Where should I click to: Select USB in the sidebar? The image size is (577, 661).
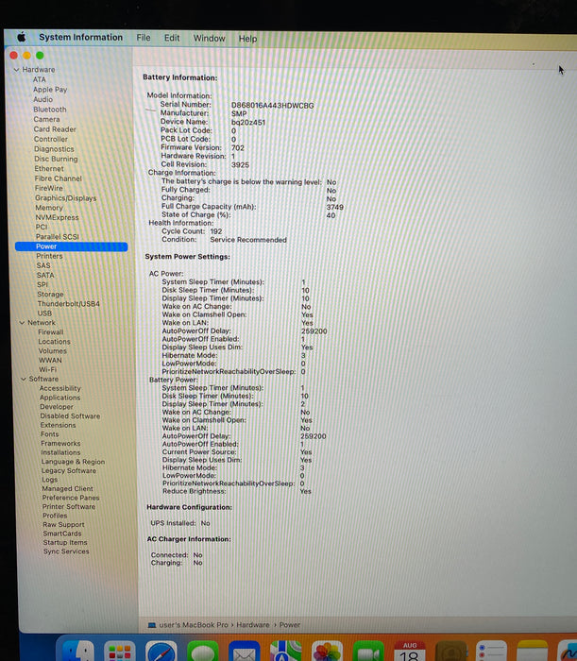click(44, 314)
